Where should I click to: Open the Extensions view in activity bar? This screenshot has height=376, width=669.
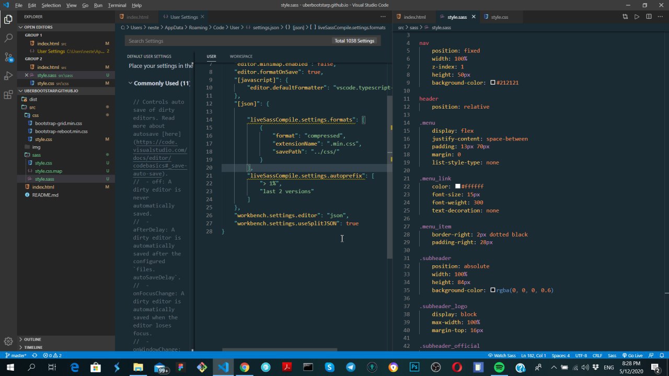click(8, 95)
